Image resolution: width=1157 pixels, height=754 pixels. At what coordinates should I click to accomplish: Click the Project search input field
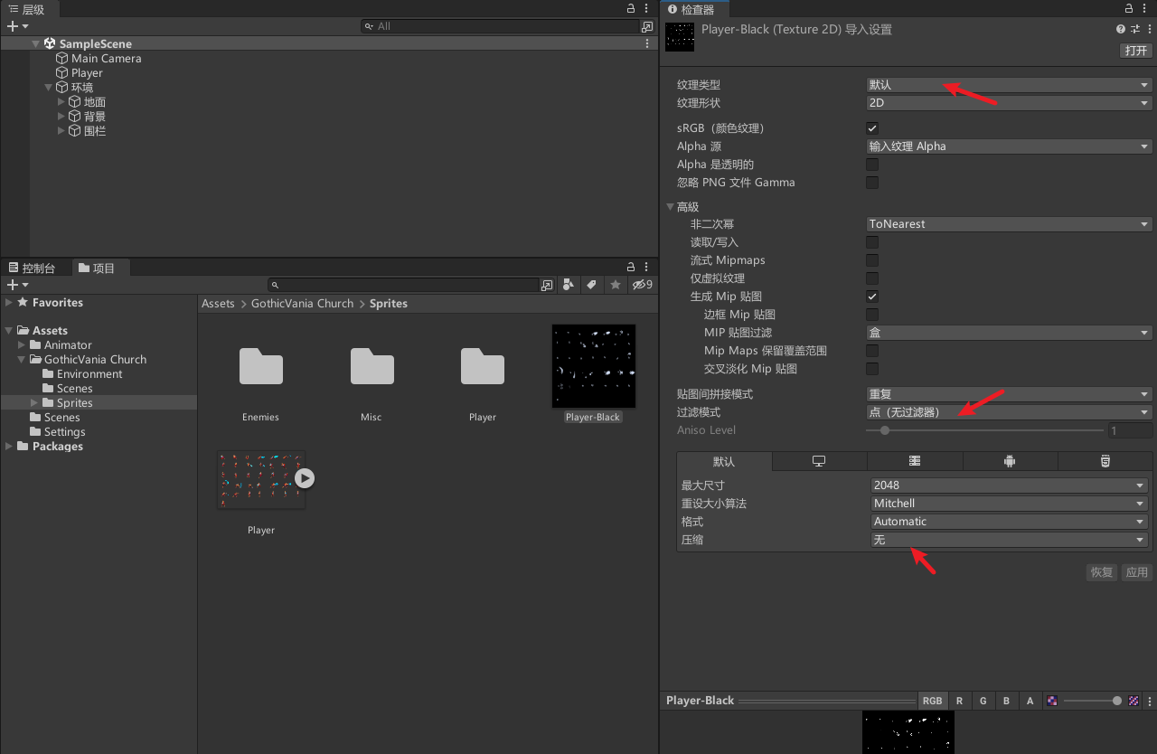(405, 285)
